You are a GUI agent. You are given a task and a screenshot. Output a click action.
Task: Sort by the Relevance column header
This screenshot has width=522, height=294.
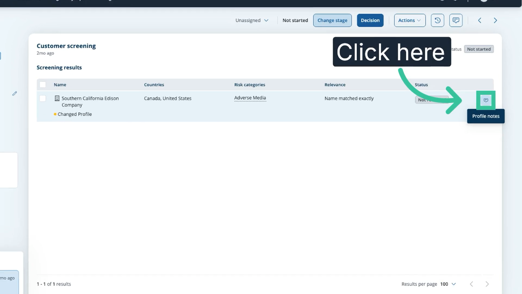pyautogui.click(x=335, y=85)
